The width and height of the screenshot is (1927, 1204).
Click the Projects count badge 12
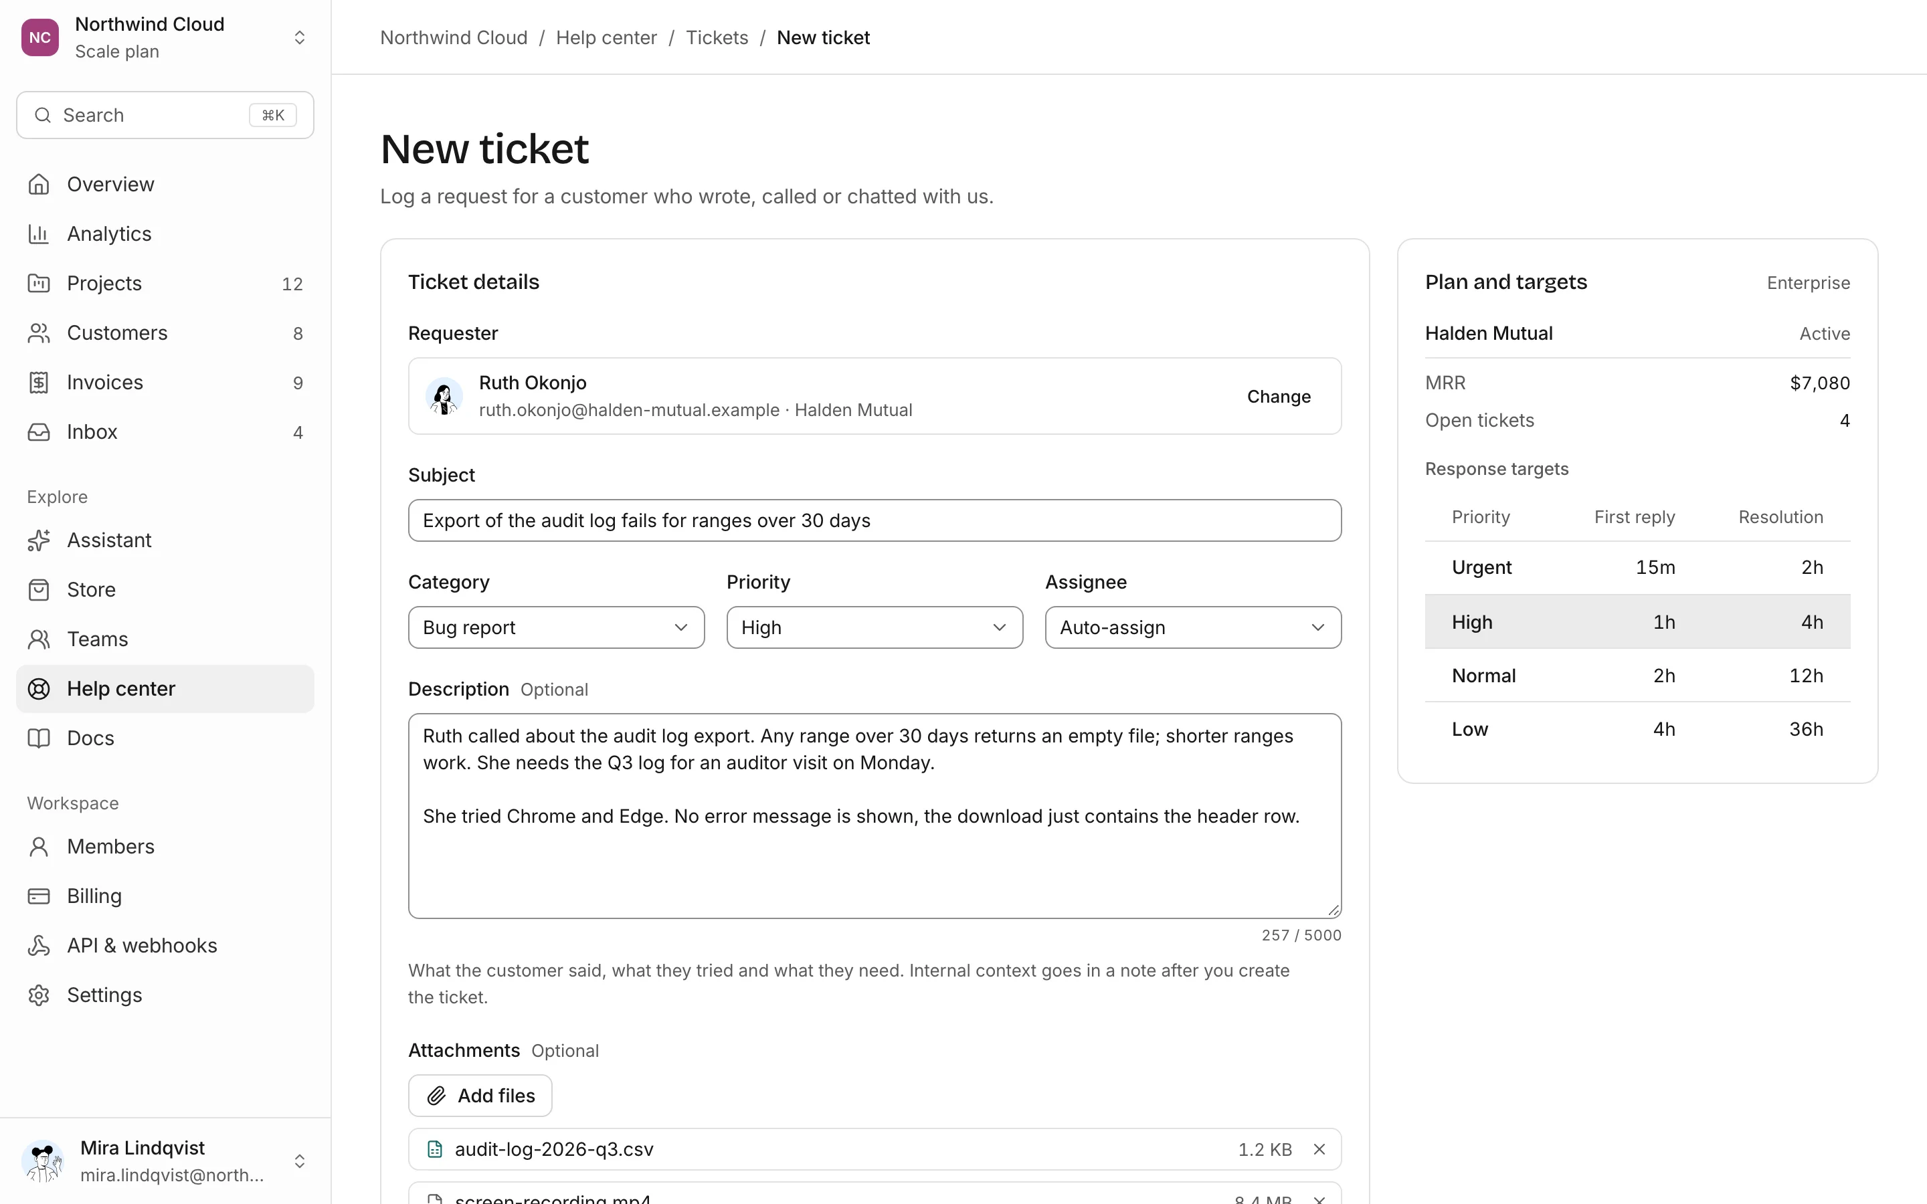tap(292, 284)
